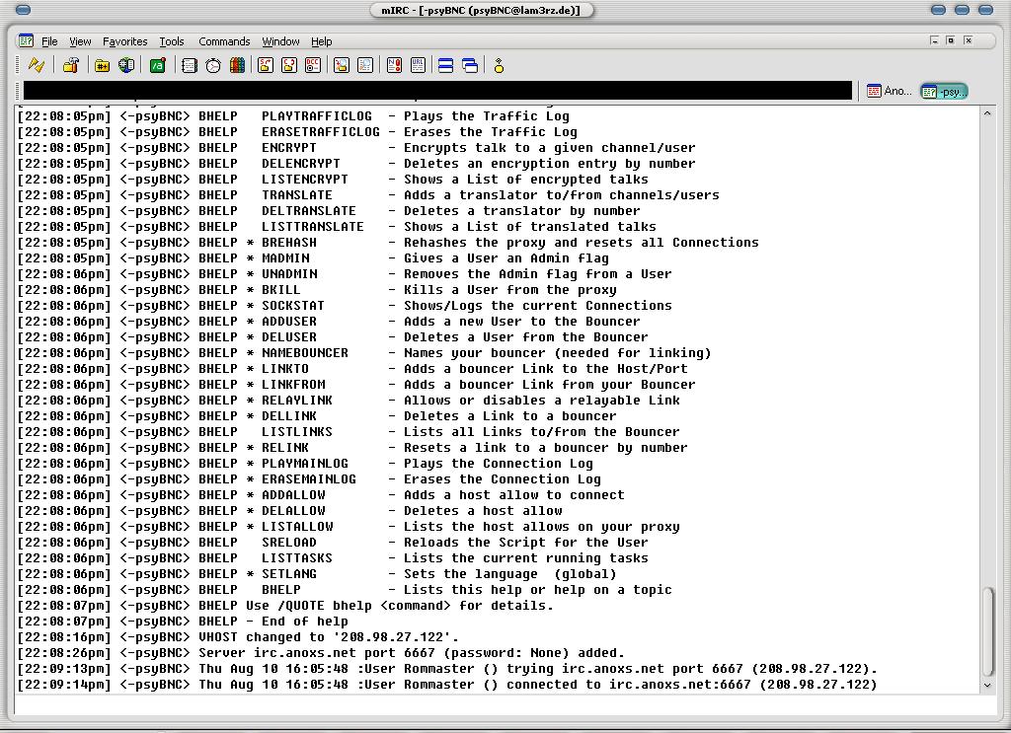
Task: Click the 'PLAYTRAFFICLOG' command text
Action: click(317, 116)
